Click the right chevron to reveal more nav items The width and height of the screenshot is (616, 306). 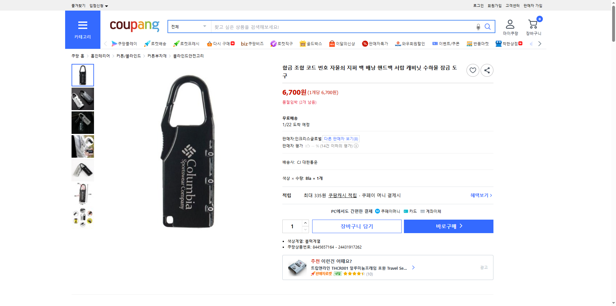pyautogui.click(x=540, y=44)
